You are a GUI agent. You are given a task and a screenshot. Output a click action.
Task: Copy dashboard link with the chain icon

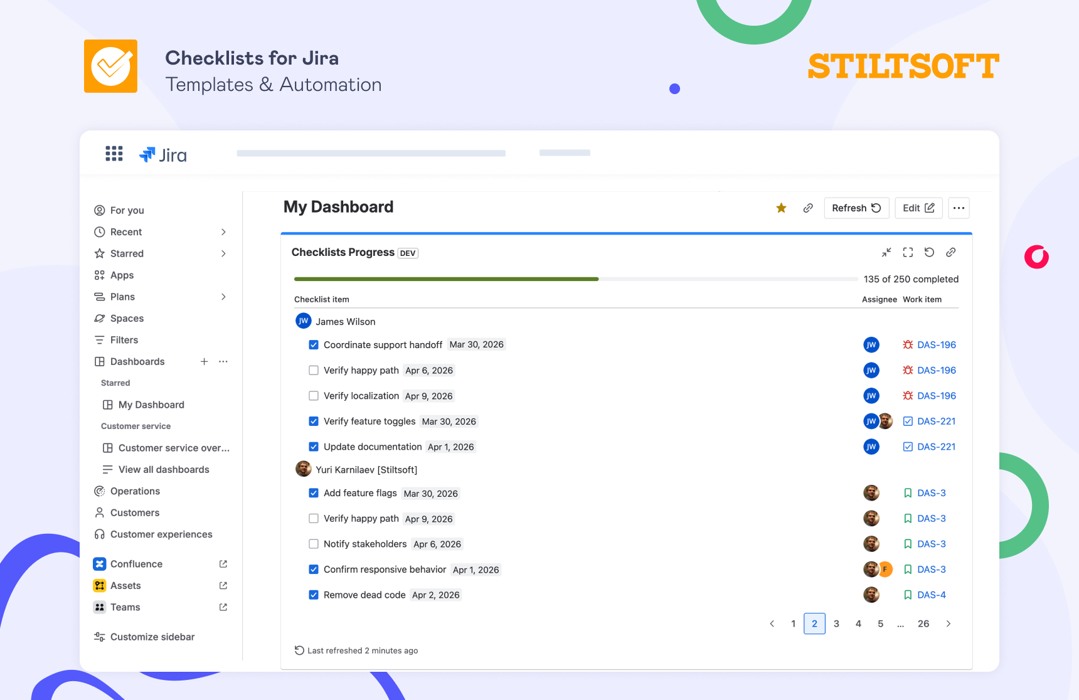808,208
